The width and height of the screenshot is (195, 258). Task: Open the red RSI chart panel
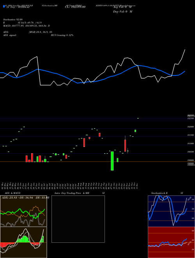171,242
